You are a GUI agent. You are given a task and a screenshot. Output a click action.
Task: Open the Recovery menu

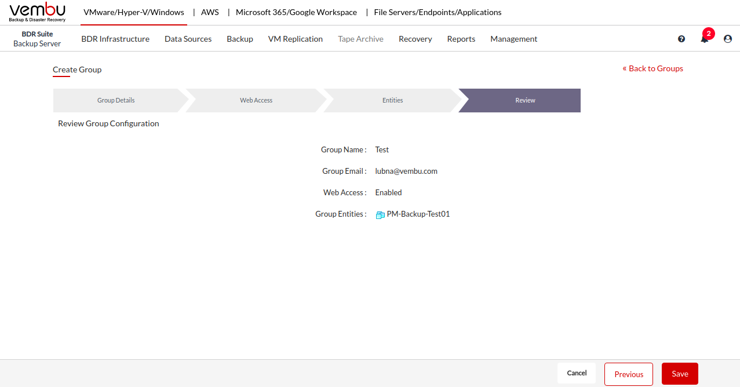(x=415, y=39)
